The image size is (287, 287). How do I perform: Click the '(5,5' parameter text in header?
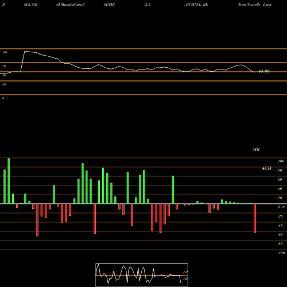pyautogui.click(x=148, y=5)
